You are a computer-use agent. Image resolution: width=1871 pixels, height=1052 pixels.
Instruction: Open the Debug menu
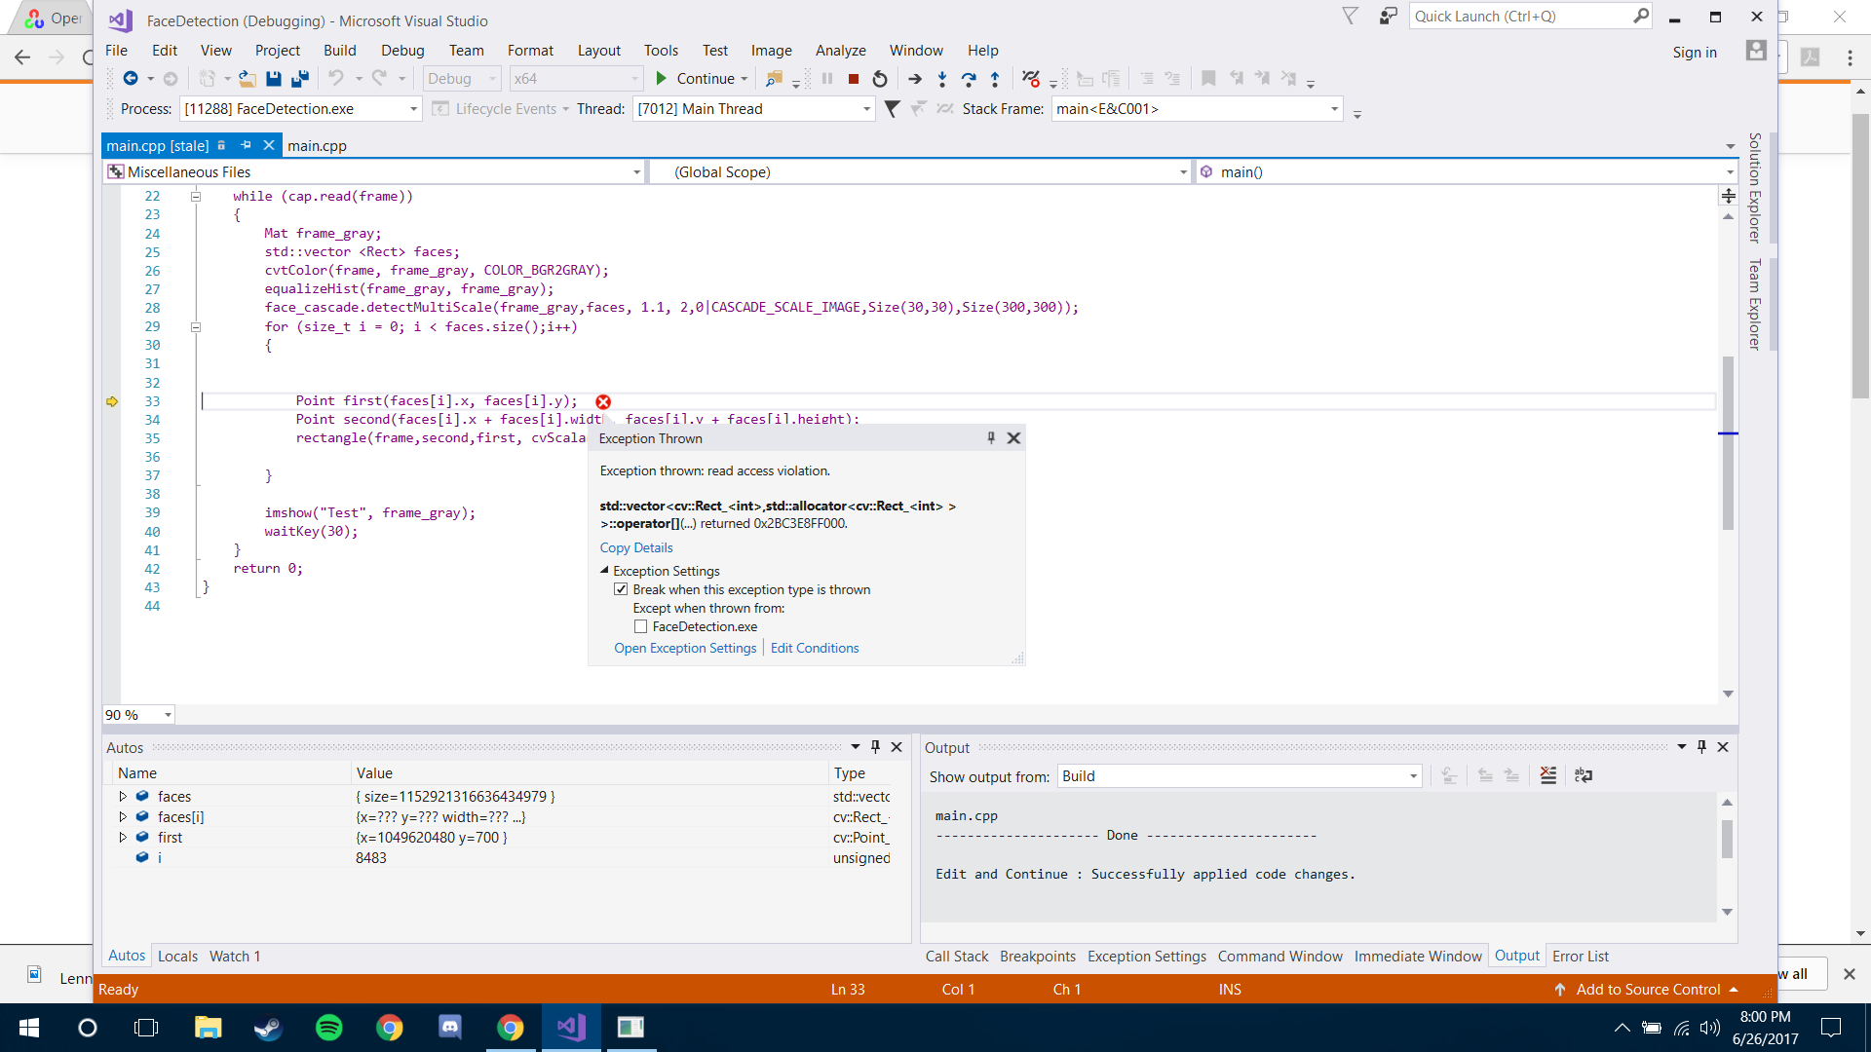pyautogui.click(x=401, y=50)
